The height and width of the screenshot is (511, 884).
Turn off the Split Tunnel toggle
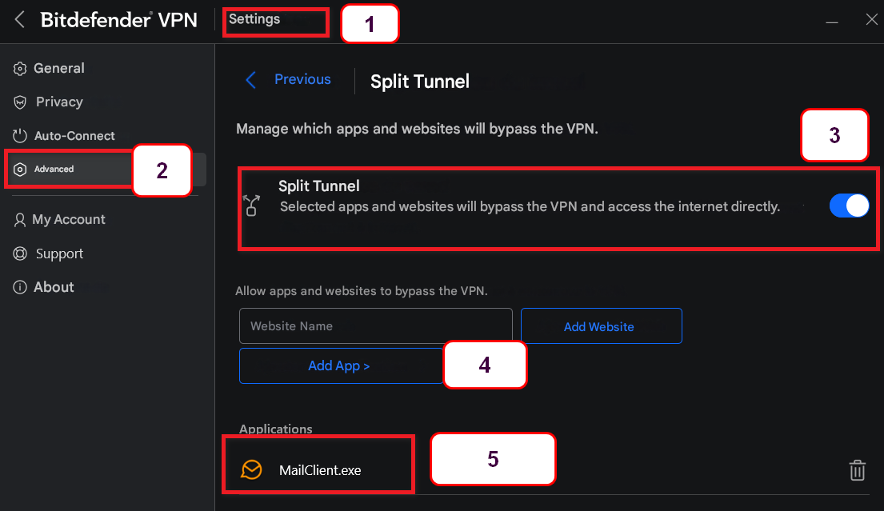coord(849,206)
